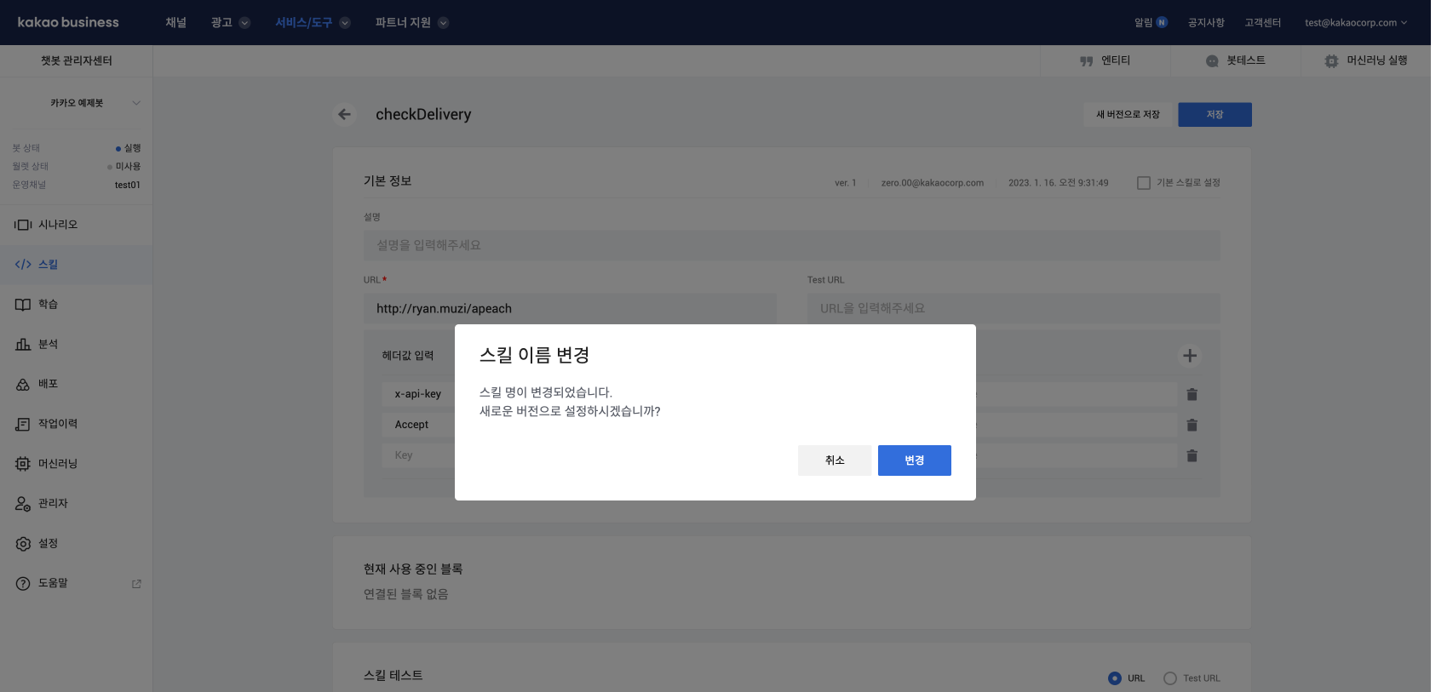The height and width of the screenshot is (692, 1453).
Task: Open 배포 in the sidebar
Action: (48, 384)
